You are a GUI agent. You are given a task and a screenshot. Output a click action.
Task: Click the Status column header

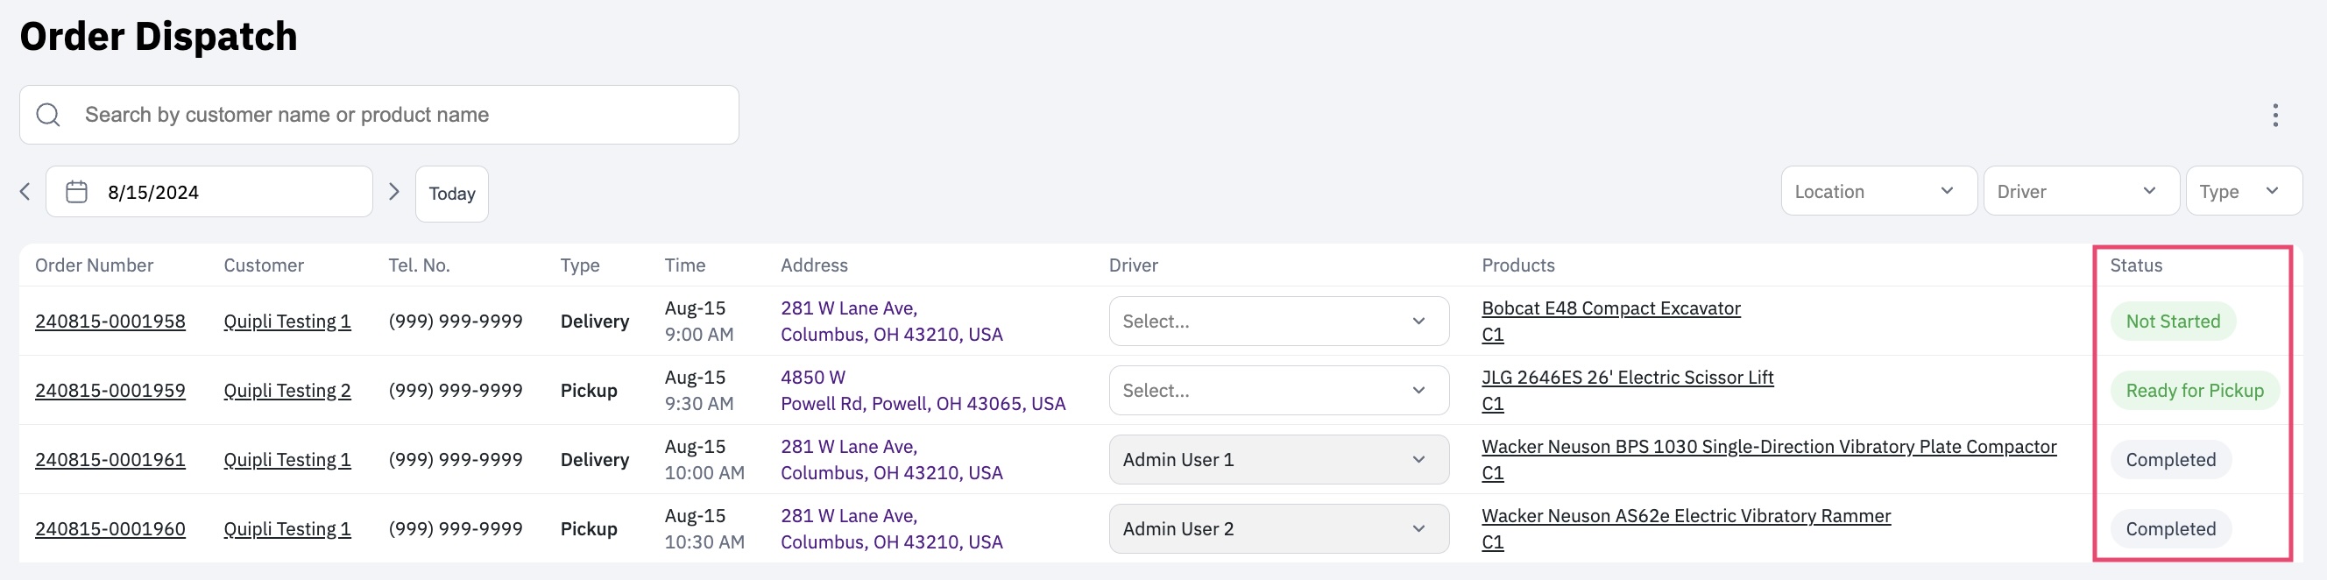click(x=2135, y=265)
